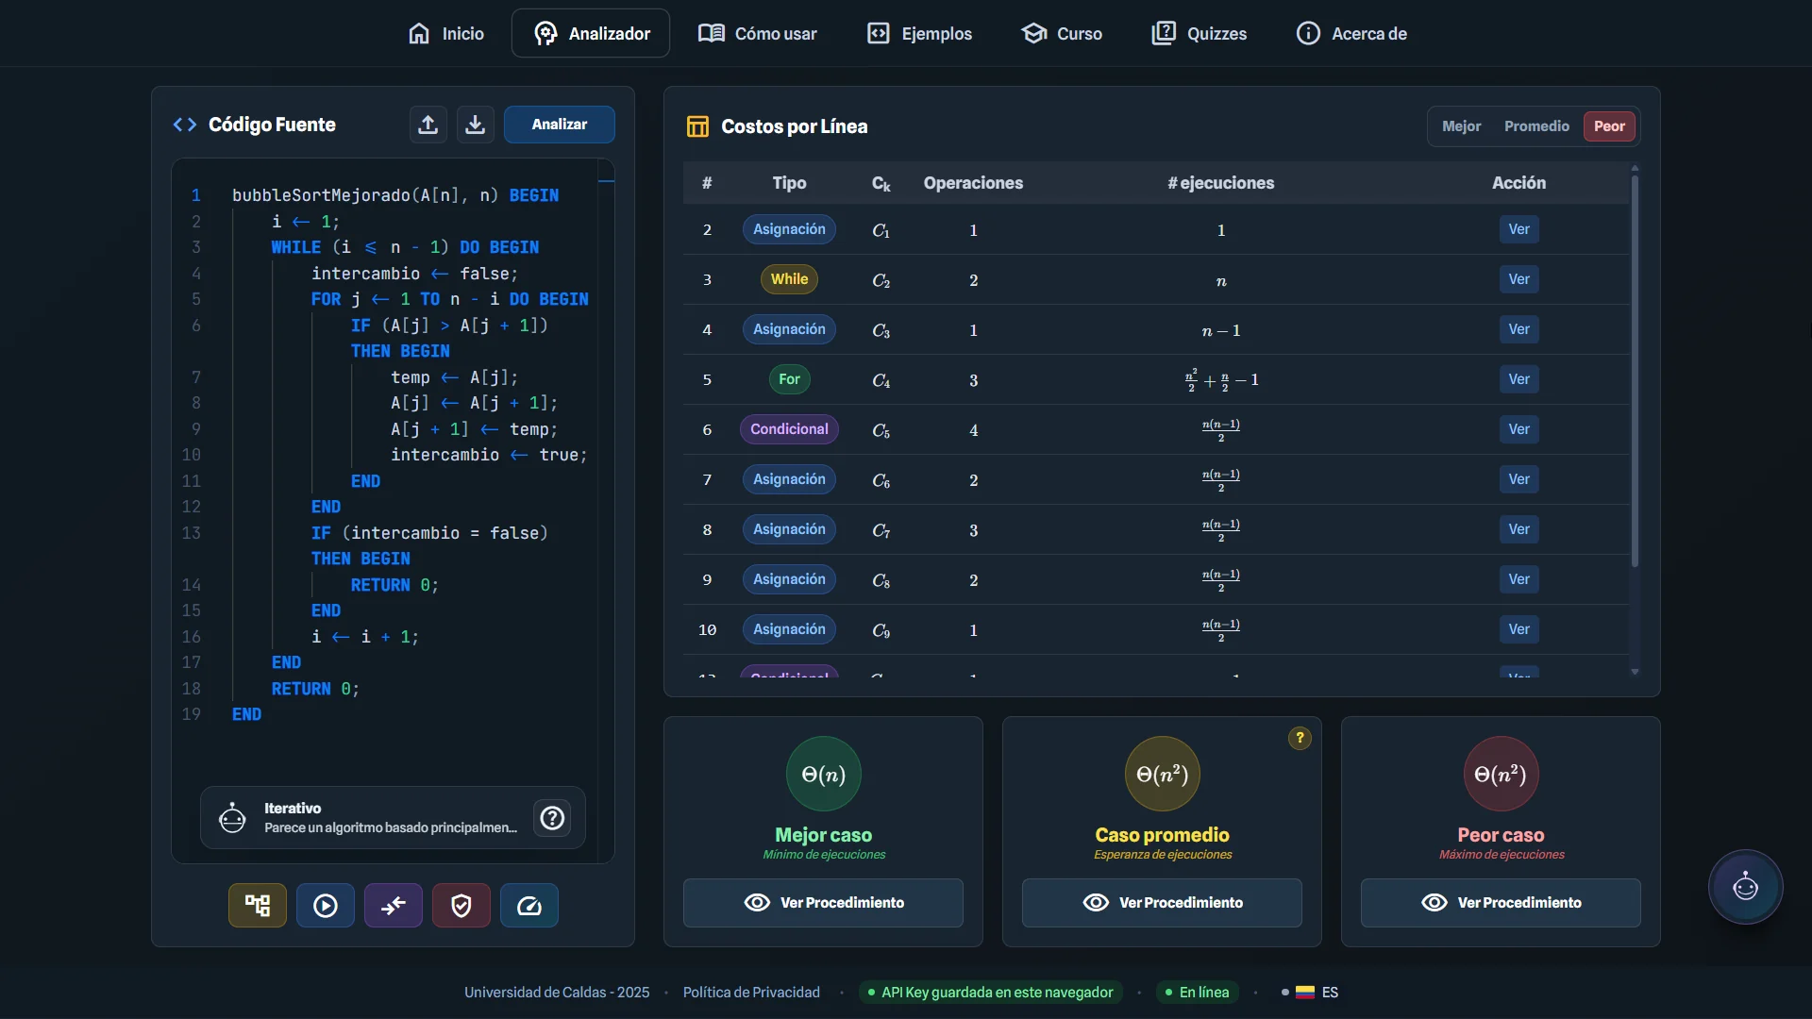This screenshot has width=1812, height=1019.
Task: Click Ver on line 6 Condicional row
Action: coord(1518,429)
